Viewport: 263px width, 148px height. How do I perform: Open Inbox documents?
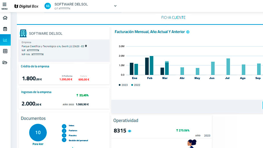click(71, 125)
